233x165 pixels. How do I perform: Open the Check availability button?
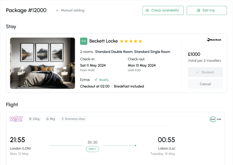(x=163, y=10)
